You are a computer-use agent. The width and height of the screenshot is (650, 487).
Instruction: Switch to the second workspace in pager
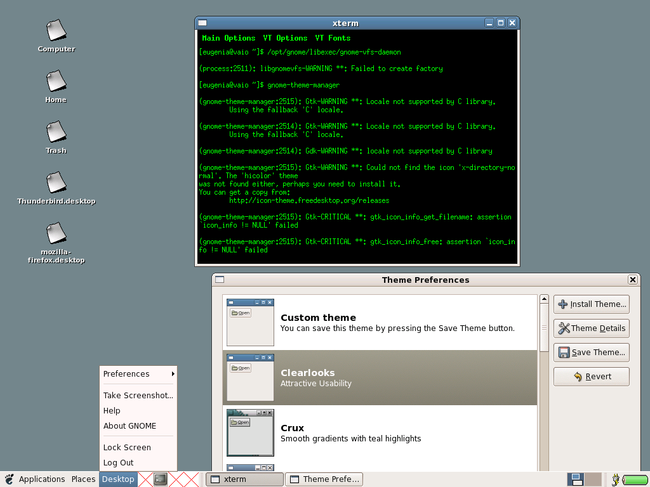[592, 479]
